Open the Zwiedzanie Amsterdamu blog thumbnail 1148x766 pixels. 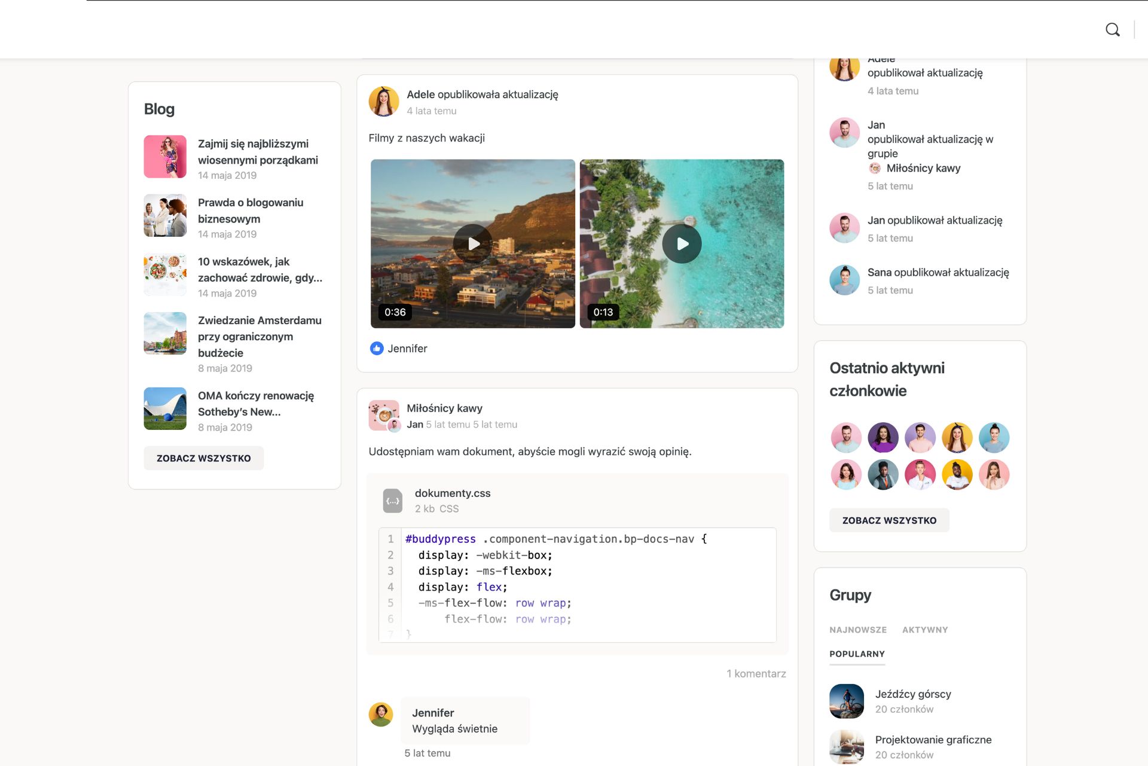[x=165, y=334]
